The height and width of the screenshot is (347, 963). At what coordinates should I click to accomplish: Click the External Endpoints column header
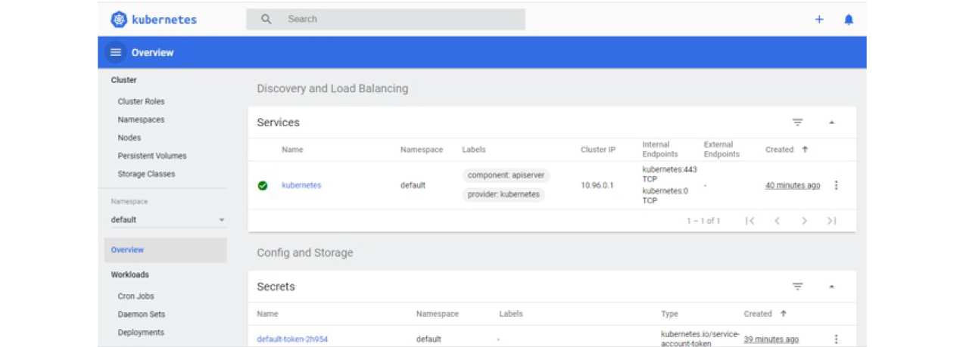click(x=721, y=149)
